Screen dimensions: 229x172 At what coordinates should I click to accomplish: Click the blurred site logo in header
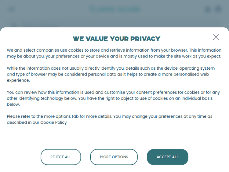(115, 9)
